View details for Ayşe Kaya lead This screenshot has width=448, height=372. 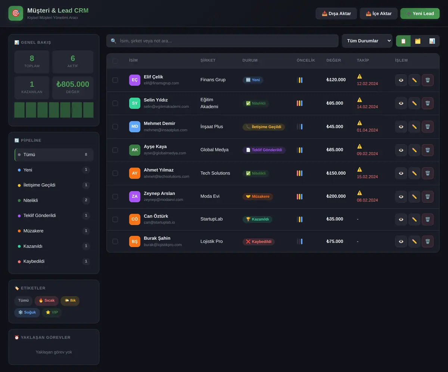coord(401,150)
